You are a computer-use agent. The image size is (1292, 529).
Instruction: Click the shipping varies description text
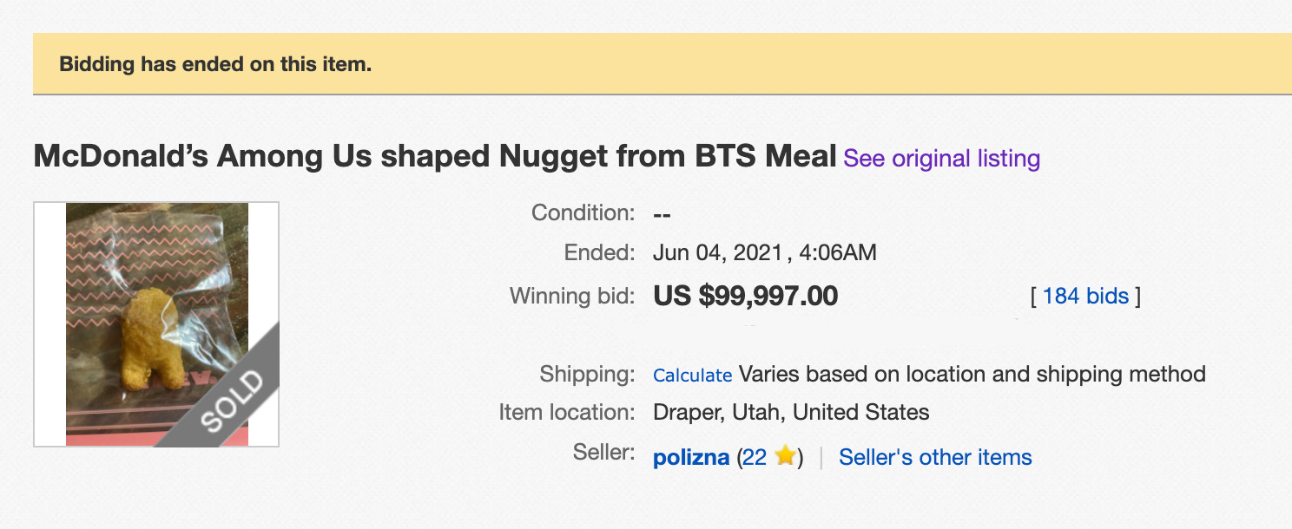[x=972, y=375]
